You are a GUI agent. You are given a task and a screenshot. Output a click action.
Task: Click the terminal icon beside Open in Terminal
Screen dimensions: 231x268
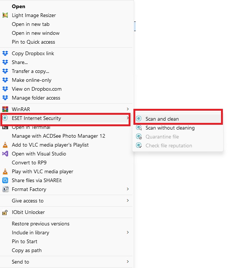point(5,127)
